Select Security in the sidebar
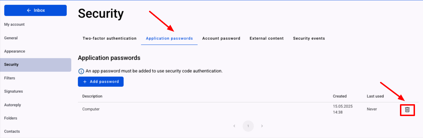 tap(36, 65)
